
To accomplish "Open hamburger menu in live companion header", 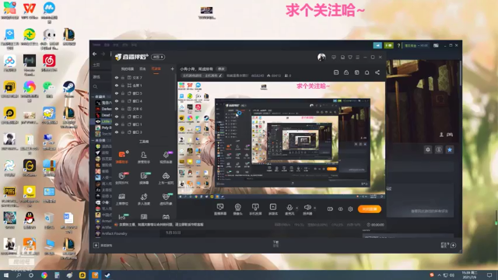I will (358, 57).
